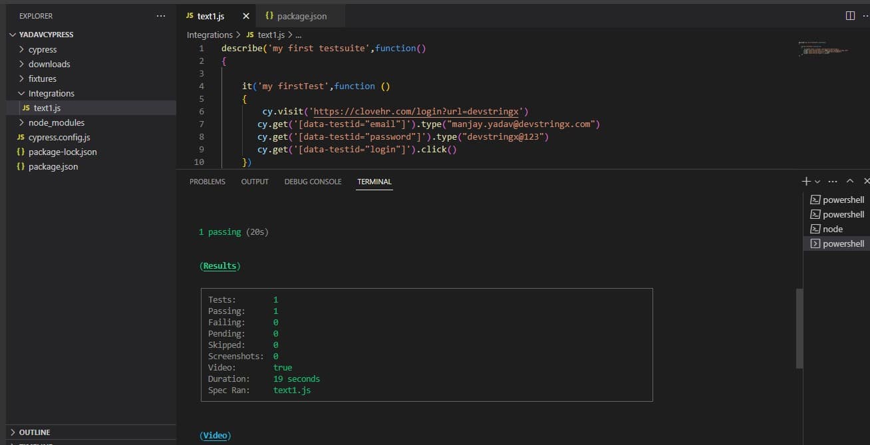This screenshot has width=870, height=445.
Task: Select the TERMINAL panel tab
Action: (x=374, y=182)
